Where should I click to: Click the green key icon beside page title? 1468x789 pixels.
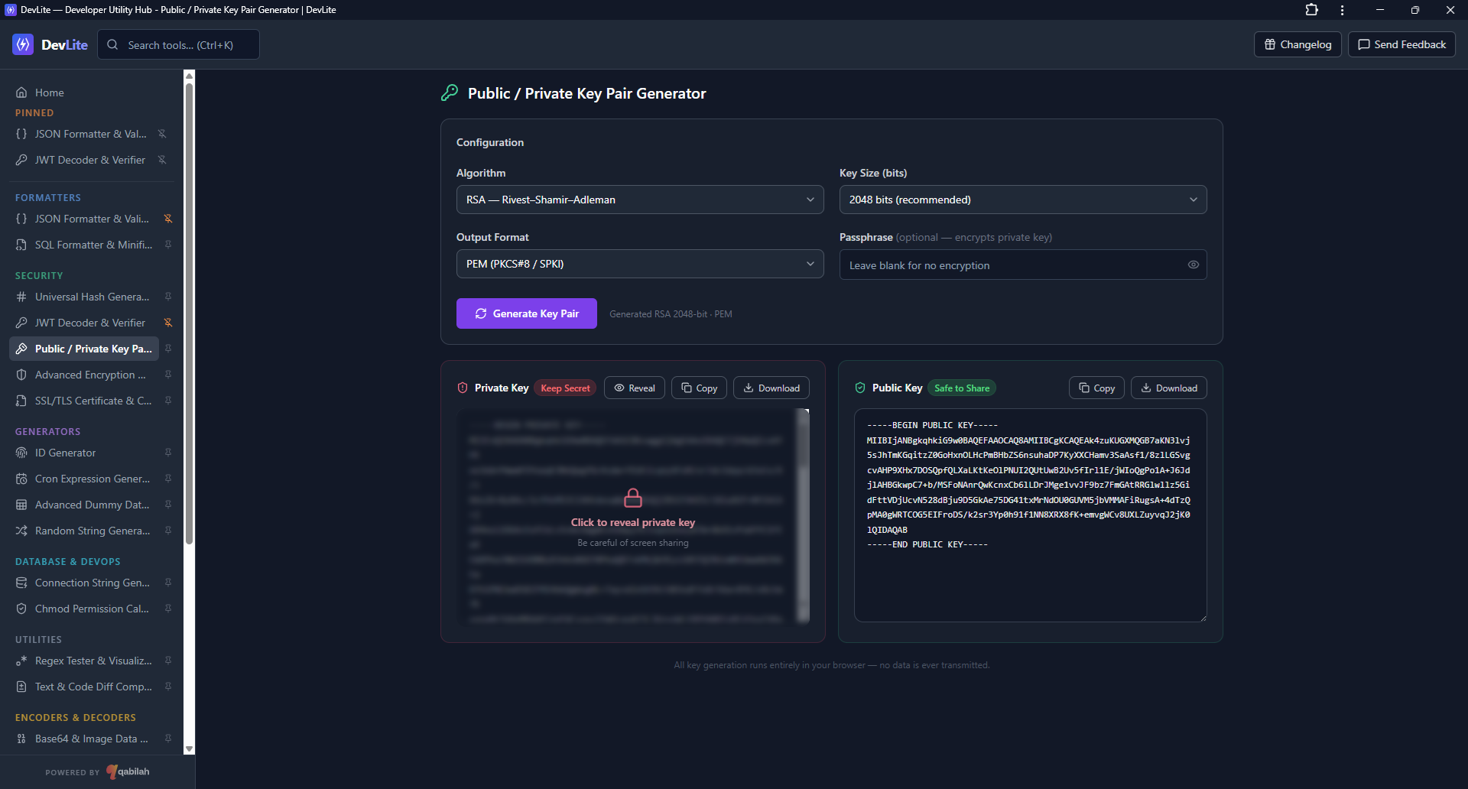click(450, 93)
